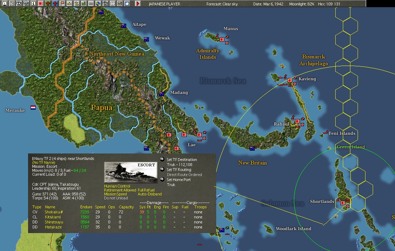395x251 pixels.
Task: Click the green factory industry icon
Action: point(84,4)
